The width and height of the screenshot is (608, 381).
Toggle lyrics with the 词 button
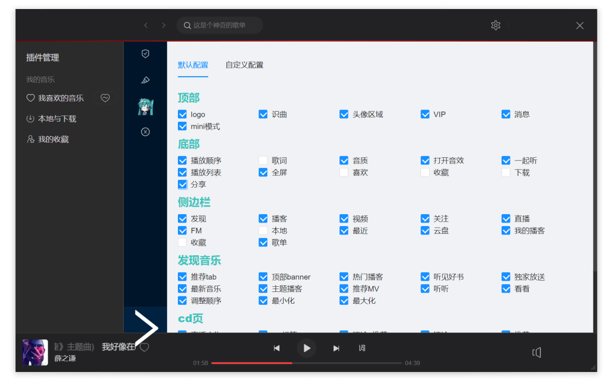[362, 348]
